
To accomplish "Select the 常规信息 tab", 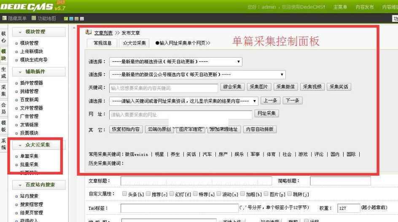I will 102,43.
